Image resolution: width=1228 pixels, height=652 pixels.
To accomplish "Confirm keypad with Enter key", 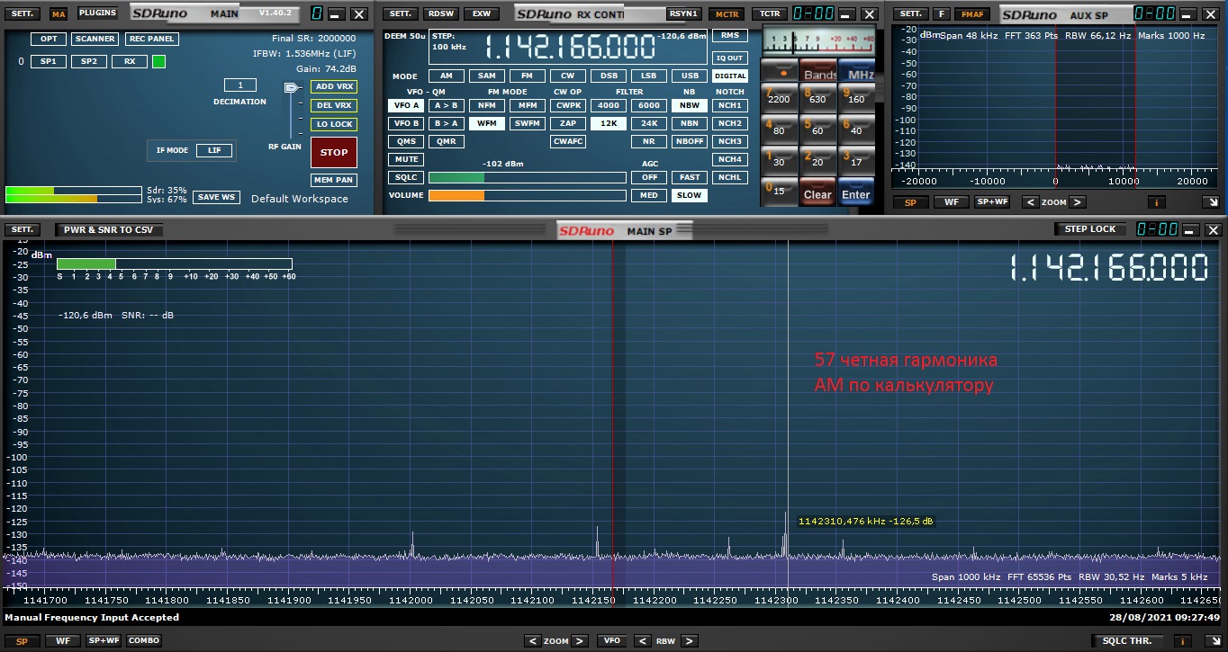I will click(856, 193).
